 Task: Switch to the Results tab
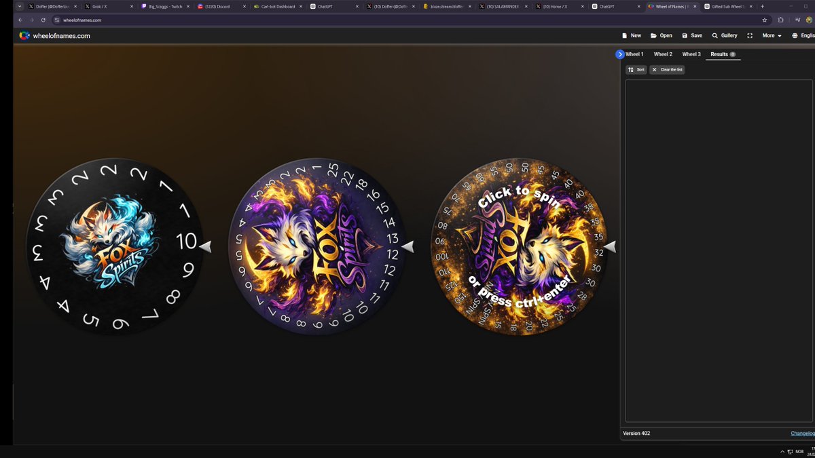pyautogui.click(x=719, y=54)
